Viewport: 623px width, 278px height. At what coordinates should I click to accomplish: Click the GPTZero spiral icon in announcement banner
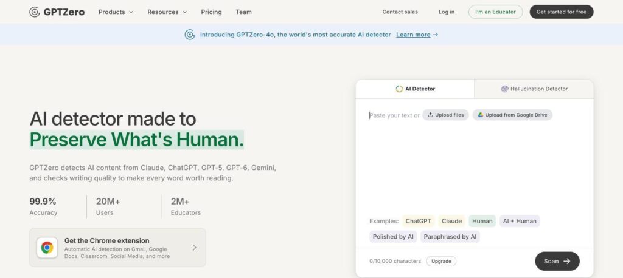190,35
